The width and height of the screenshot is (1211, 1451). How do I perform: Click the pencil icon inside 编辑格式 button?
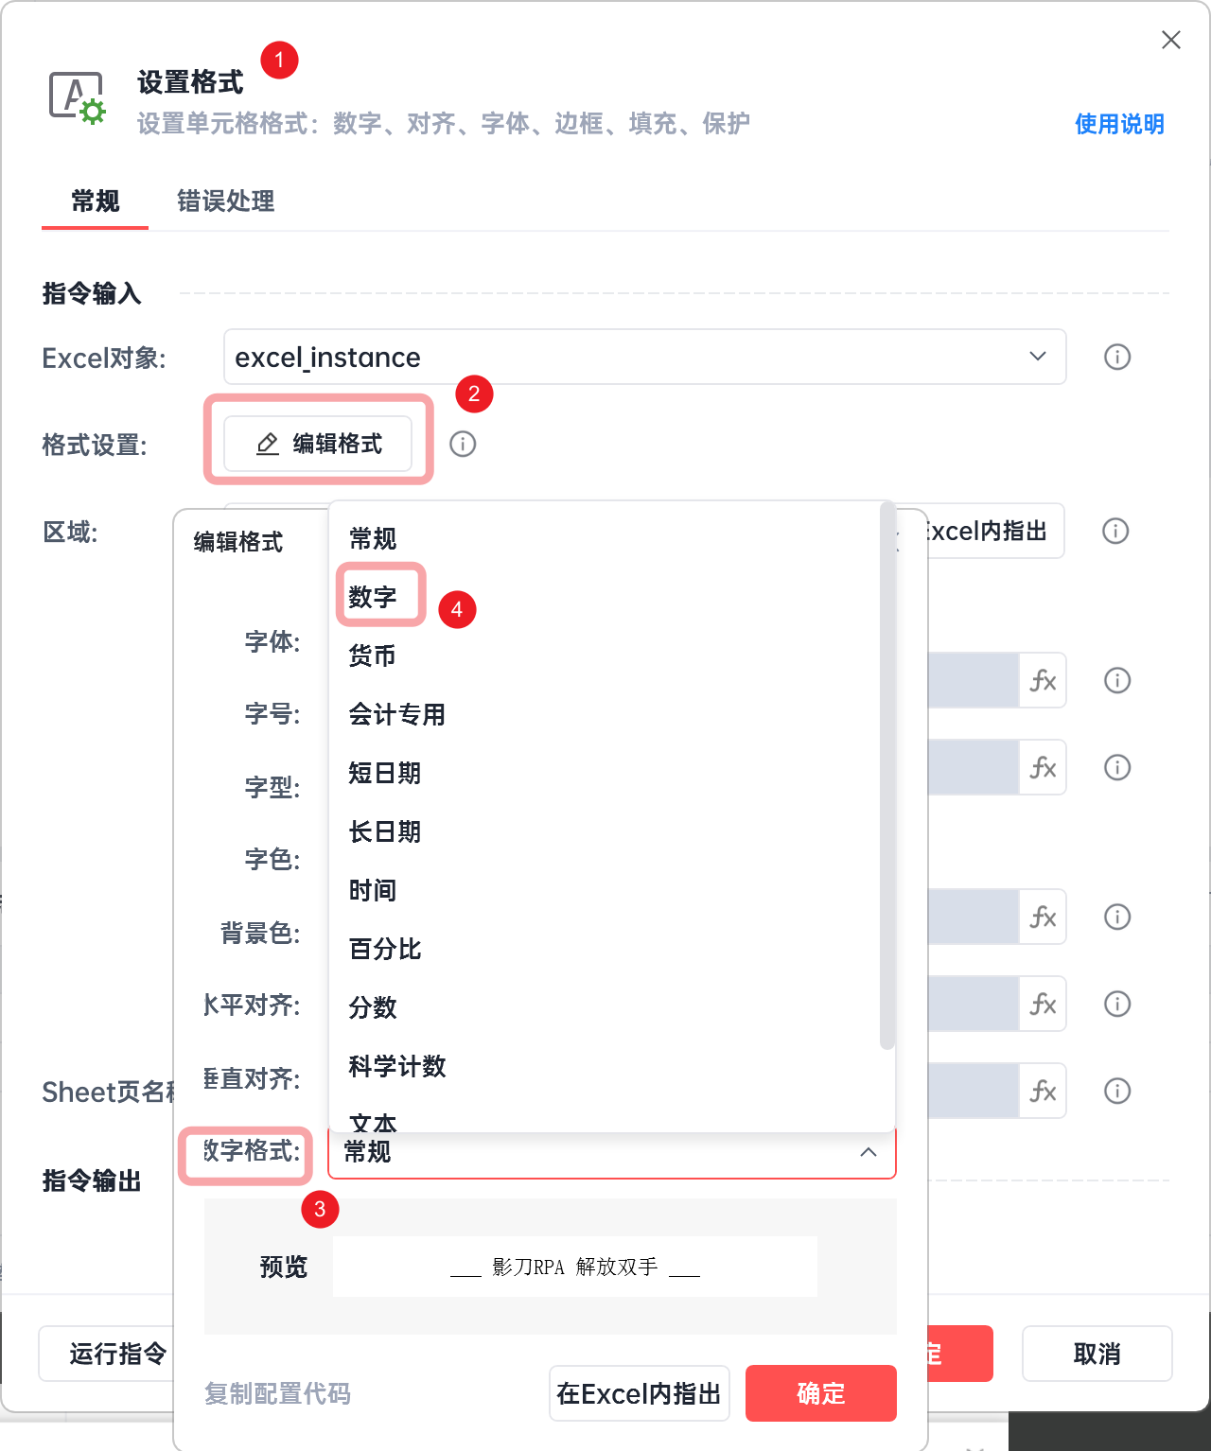266,444
